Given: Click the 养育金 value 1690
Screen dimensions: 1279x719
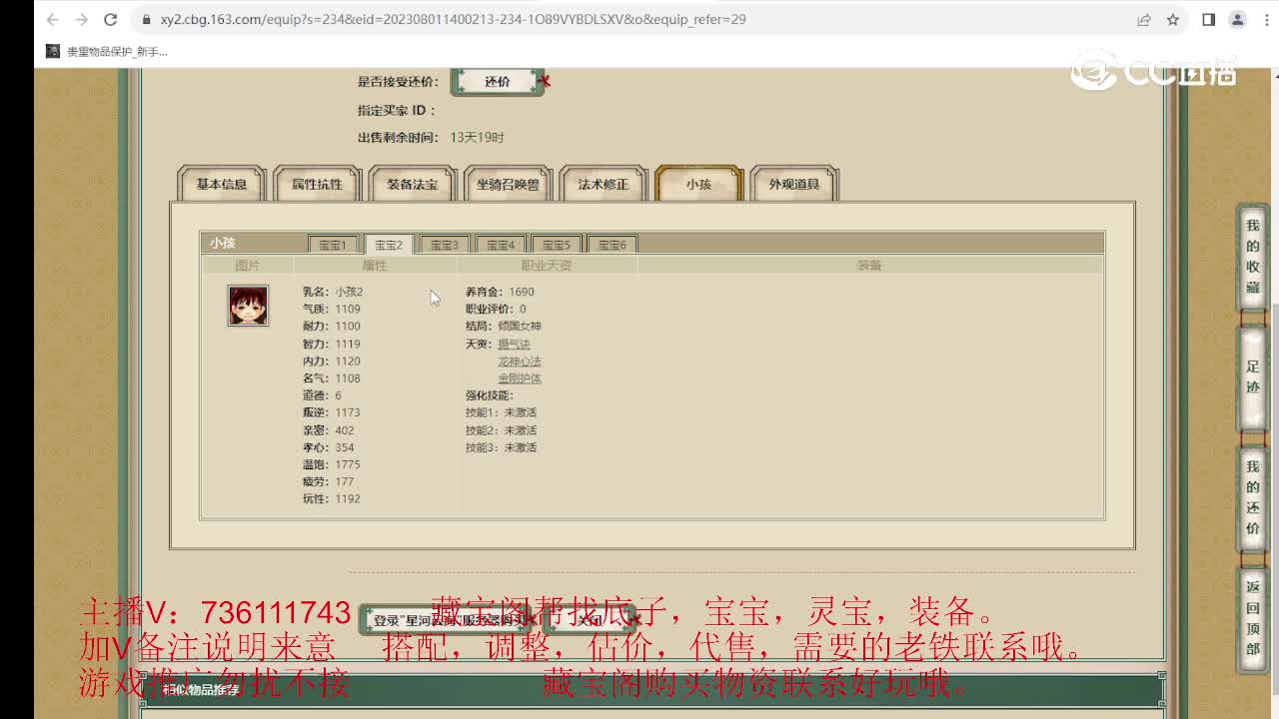Looking at the screenshot, I should [521, 292].
